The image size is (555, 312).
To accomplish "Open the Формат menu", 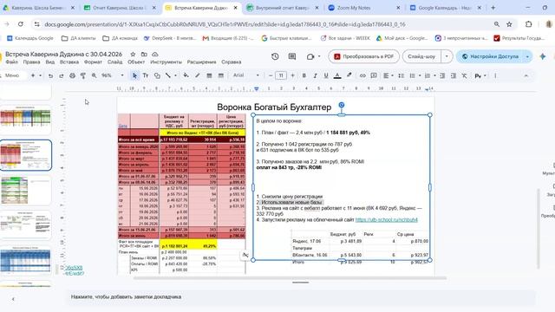I will pos(93,62).
